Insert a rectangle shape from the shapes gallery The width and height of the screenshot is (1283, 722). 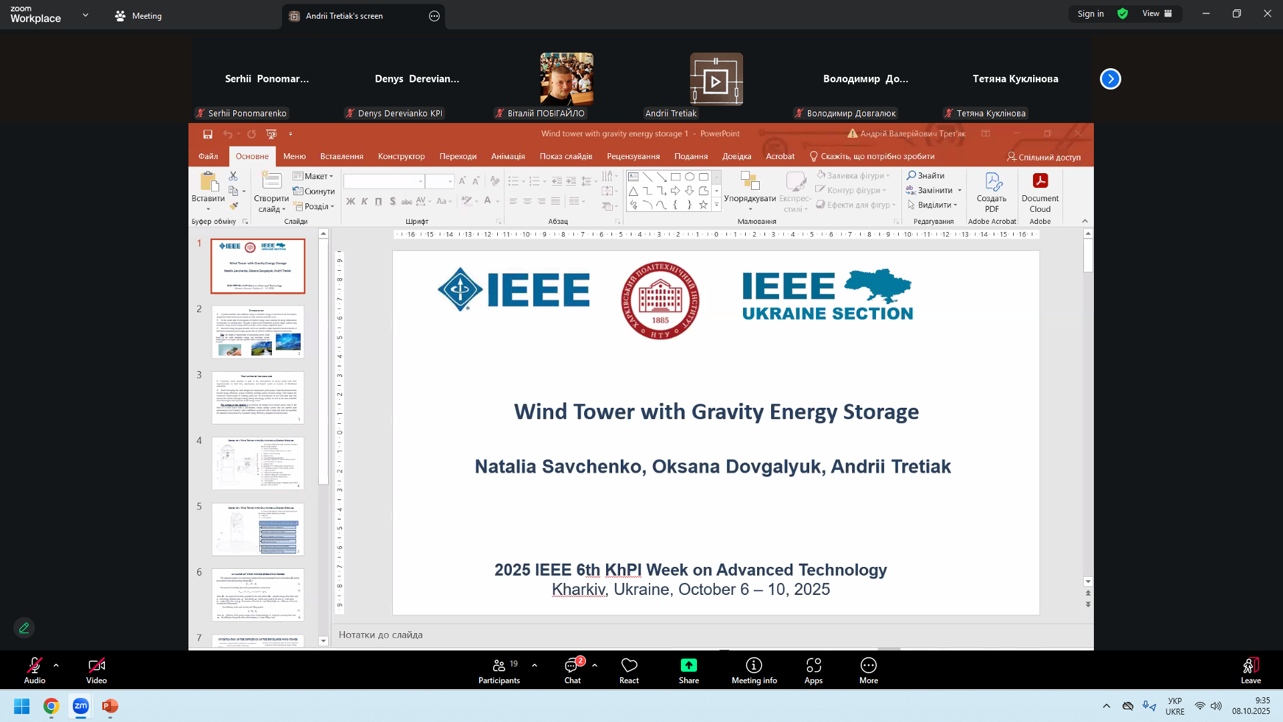[674, 176]
